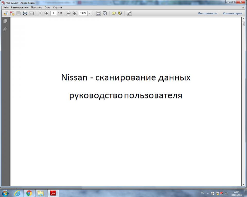Enable scrolling fit-width mode icon
This screenshot has width=247, height=197.
pos(98,13)
